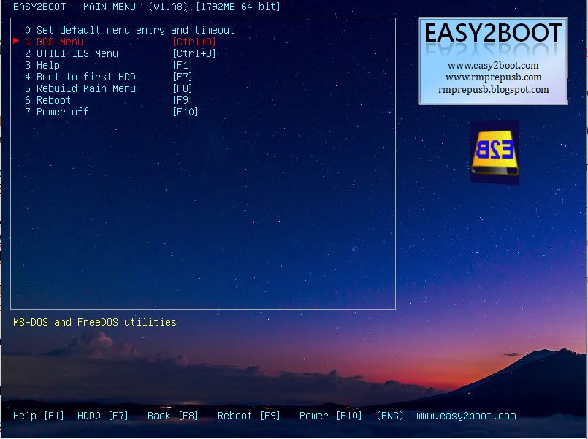Click the (ENG) language indicator
This screenshot has width=588, height=439.
389,416
